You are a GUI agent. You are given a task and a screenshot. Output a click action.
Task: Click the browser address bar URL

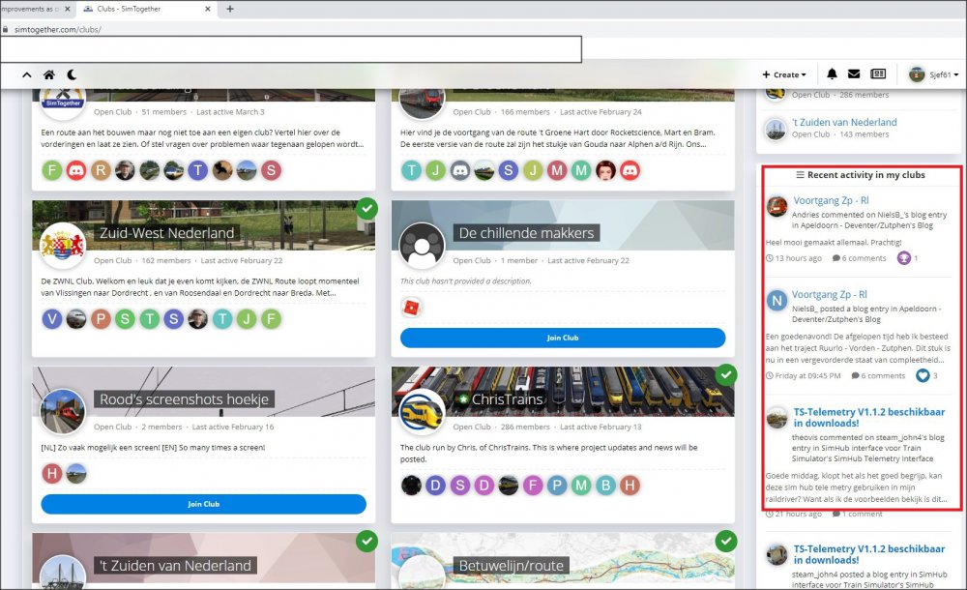[x=58, y=30]
